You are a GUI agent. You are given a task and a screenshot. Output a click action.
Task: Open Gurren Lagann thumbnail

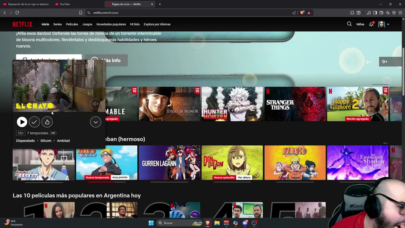[x=170, y=163]
